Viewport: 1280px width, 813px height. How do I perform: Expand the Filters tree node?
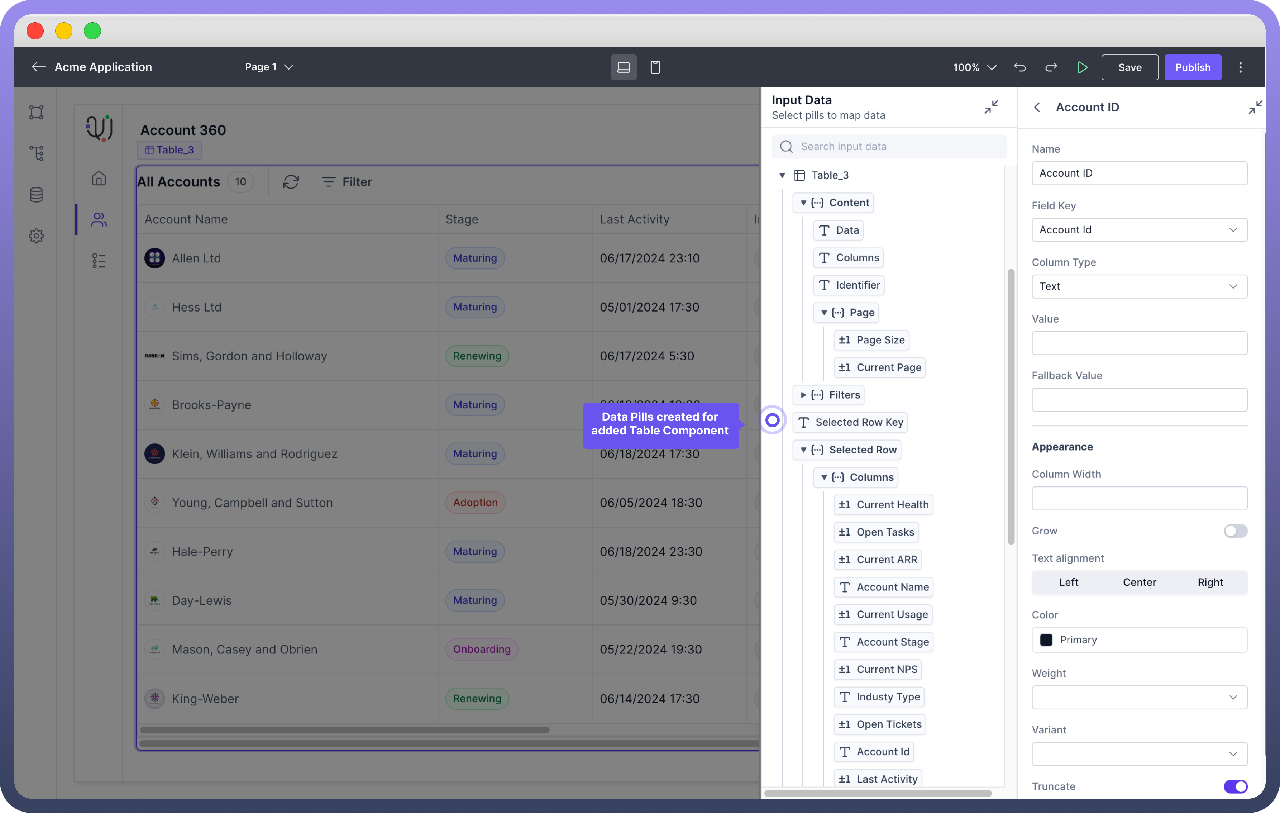(803, 395)
